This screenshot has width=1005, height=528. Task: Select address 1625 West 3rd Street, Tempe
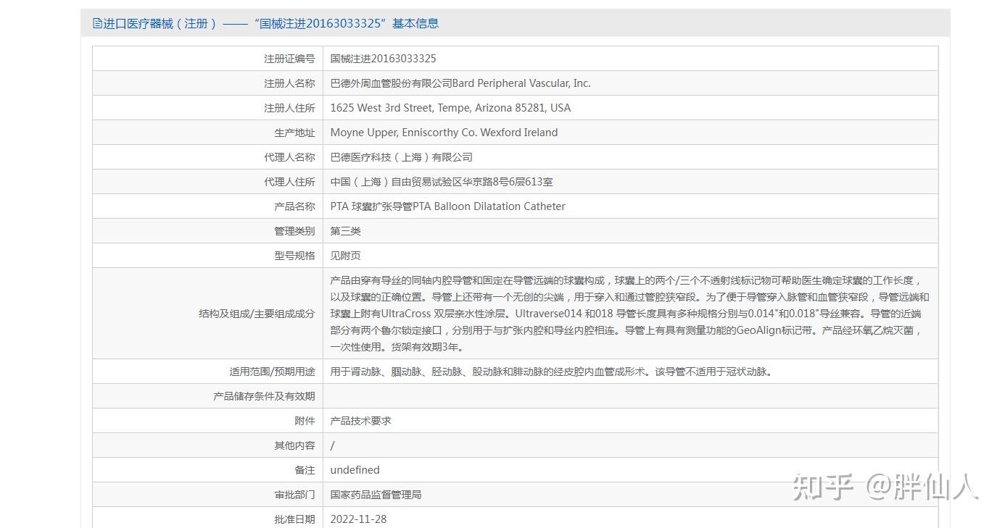tap(450, 108)
